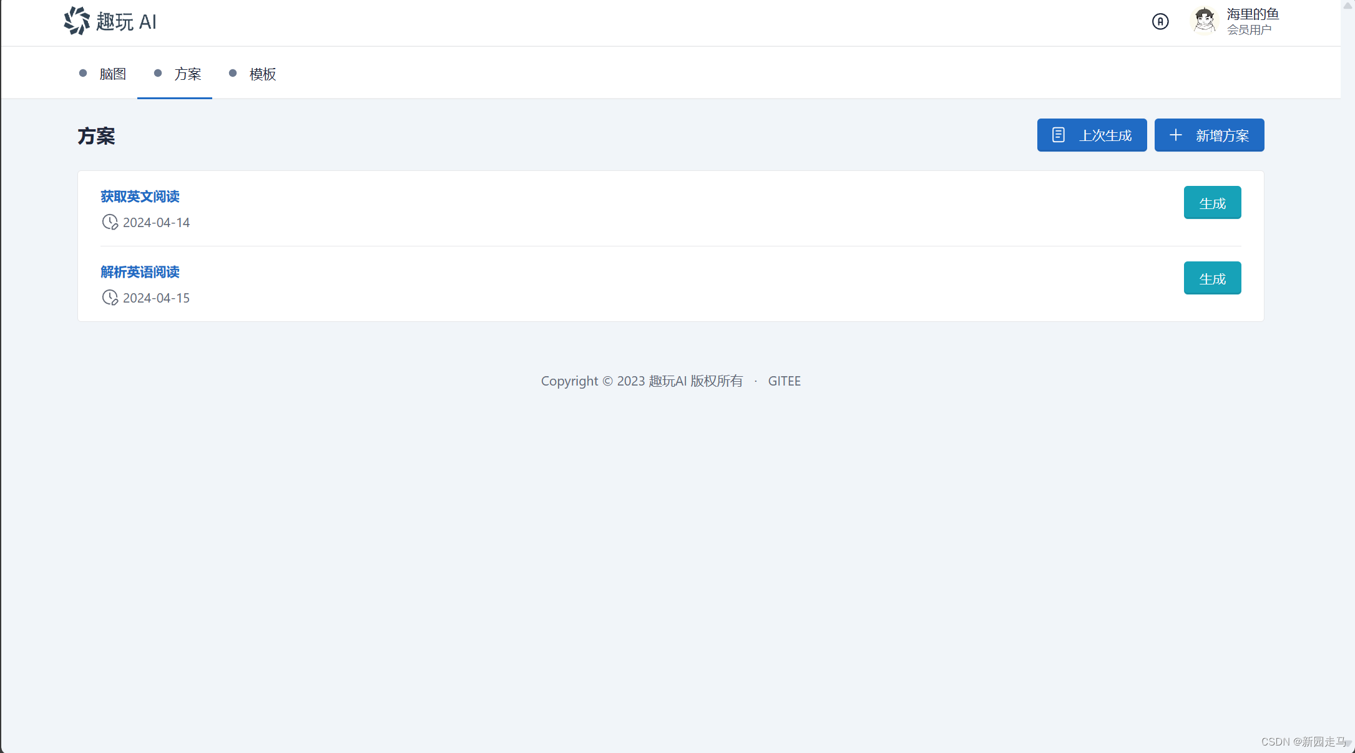Click the circled A icon in header
Viewport: 1355px width, 753px height.
[x=1160, y=22]
